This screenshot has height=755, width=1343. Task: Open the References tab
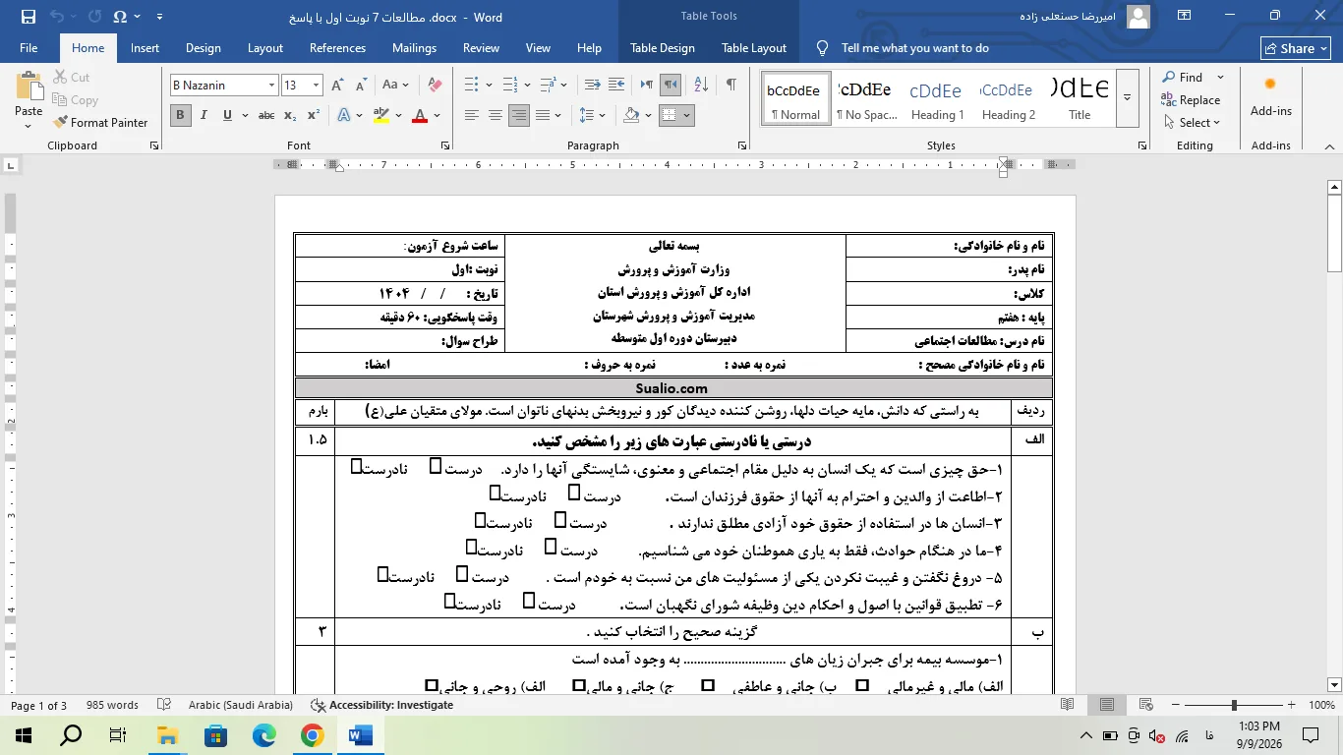click(337, 48)
